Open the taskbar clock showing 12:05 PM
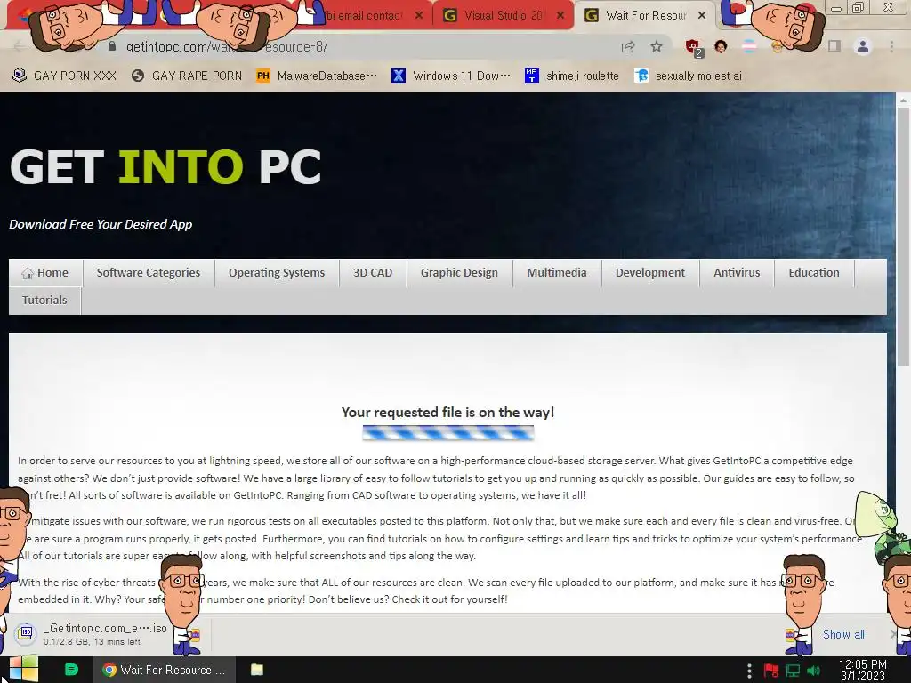This screenshot has height=683, width=911. [863, 670]
